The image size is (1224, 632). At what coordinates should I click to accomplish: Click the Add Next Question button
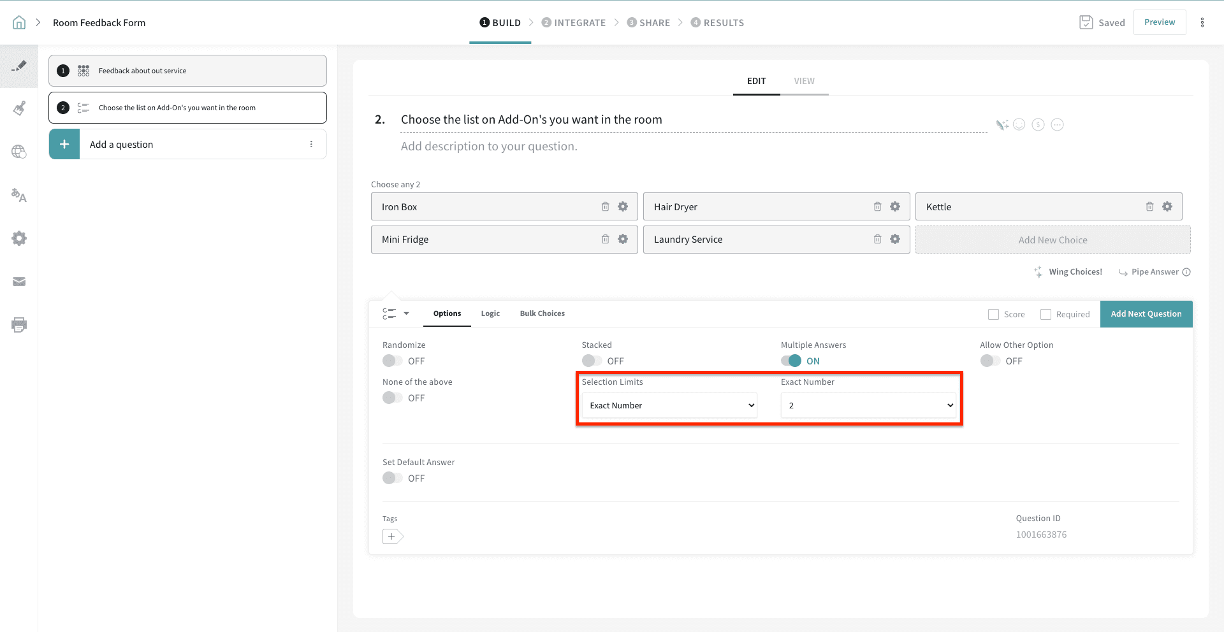[x=1146, y=314]
